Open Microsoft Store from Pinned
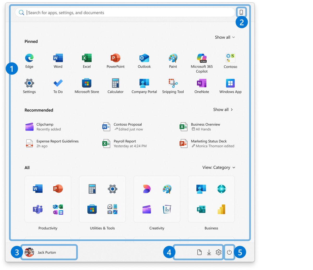Screen dimensions: 313x270 click(x=87, y=86)
